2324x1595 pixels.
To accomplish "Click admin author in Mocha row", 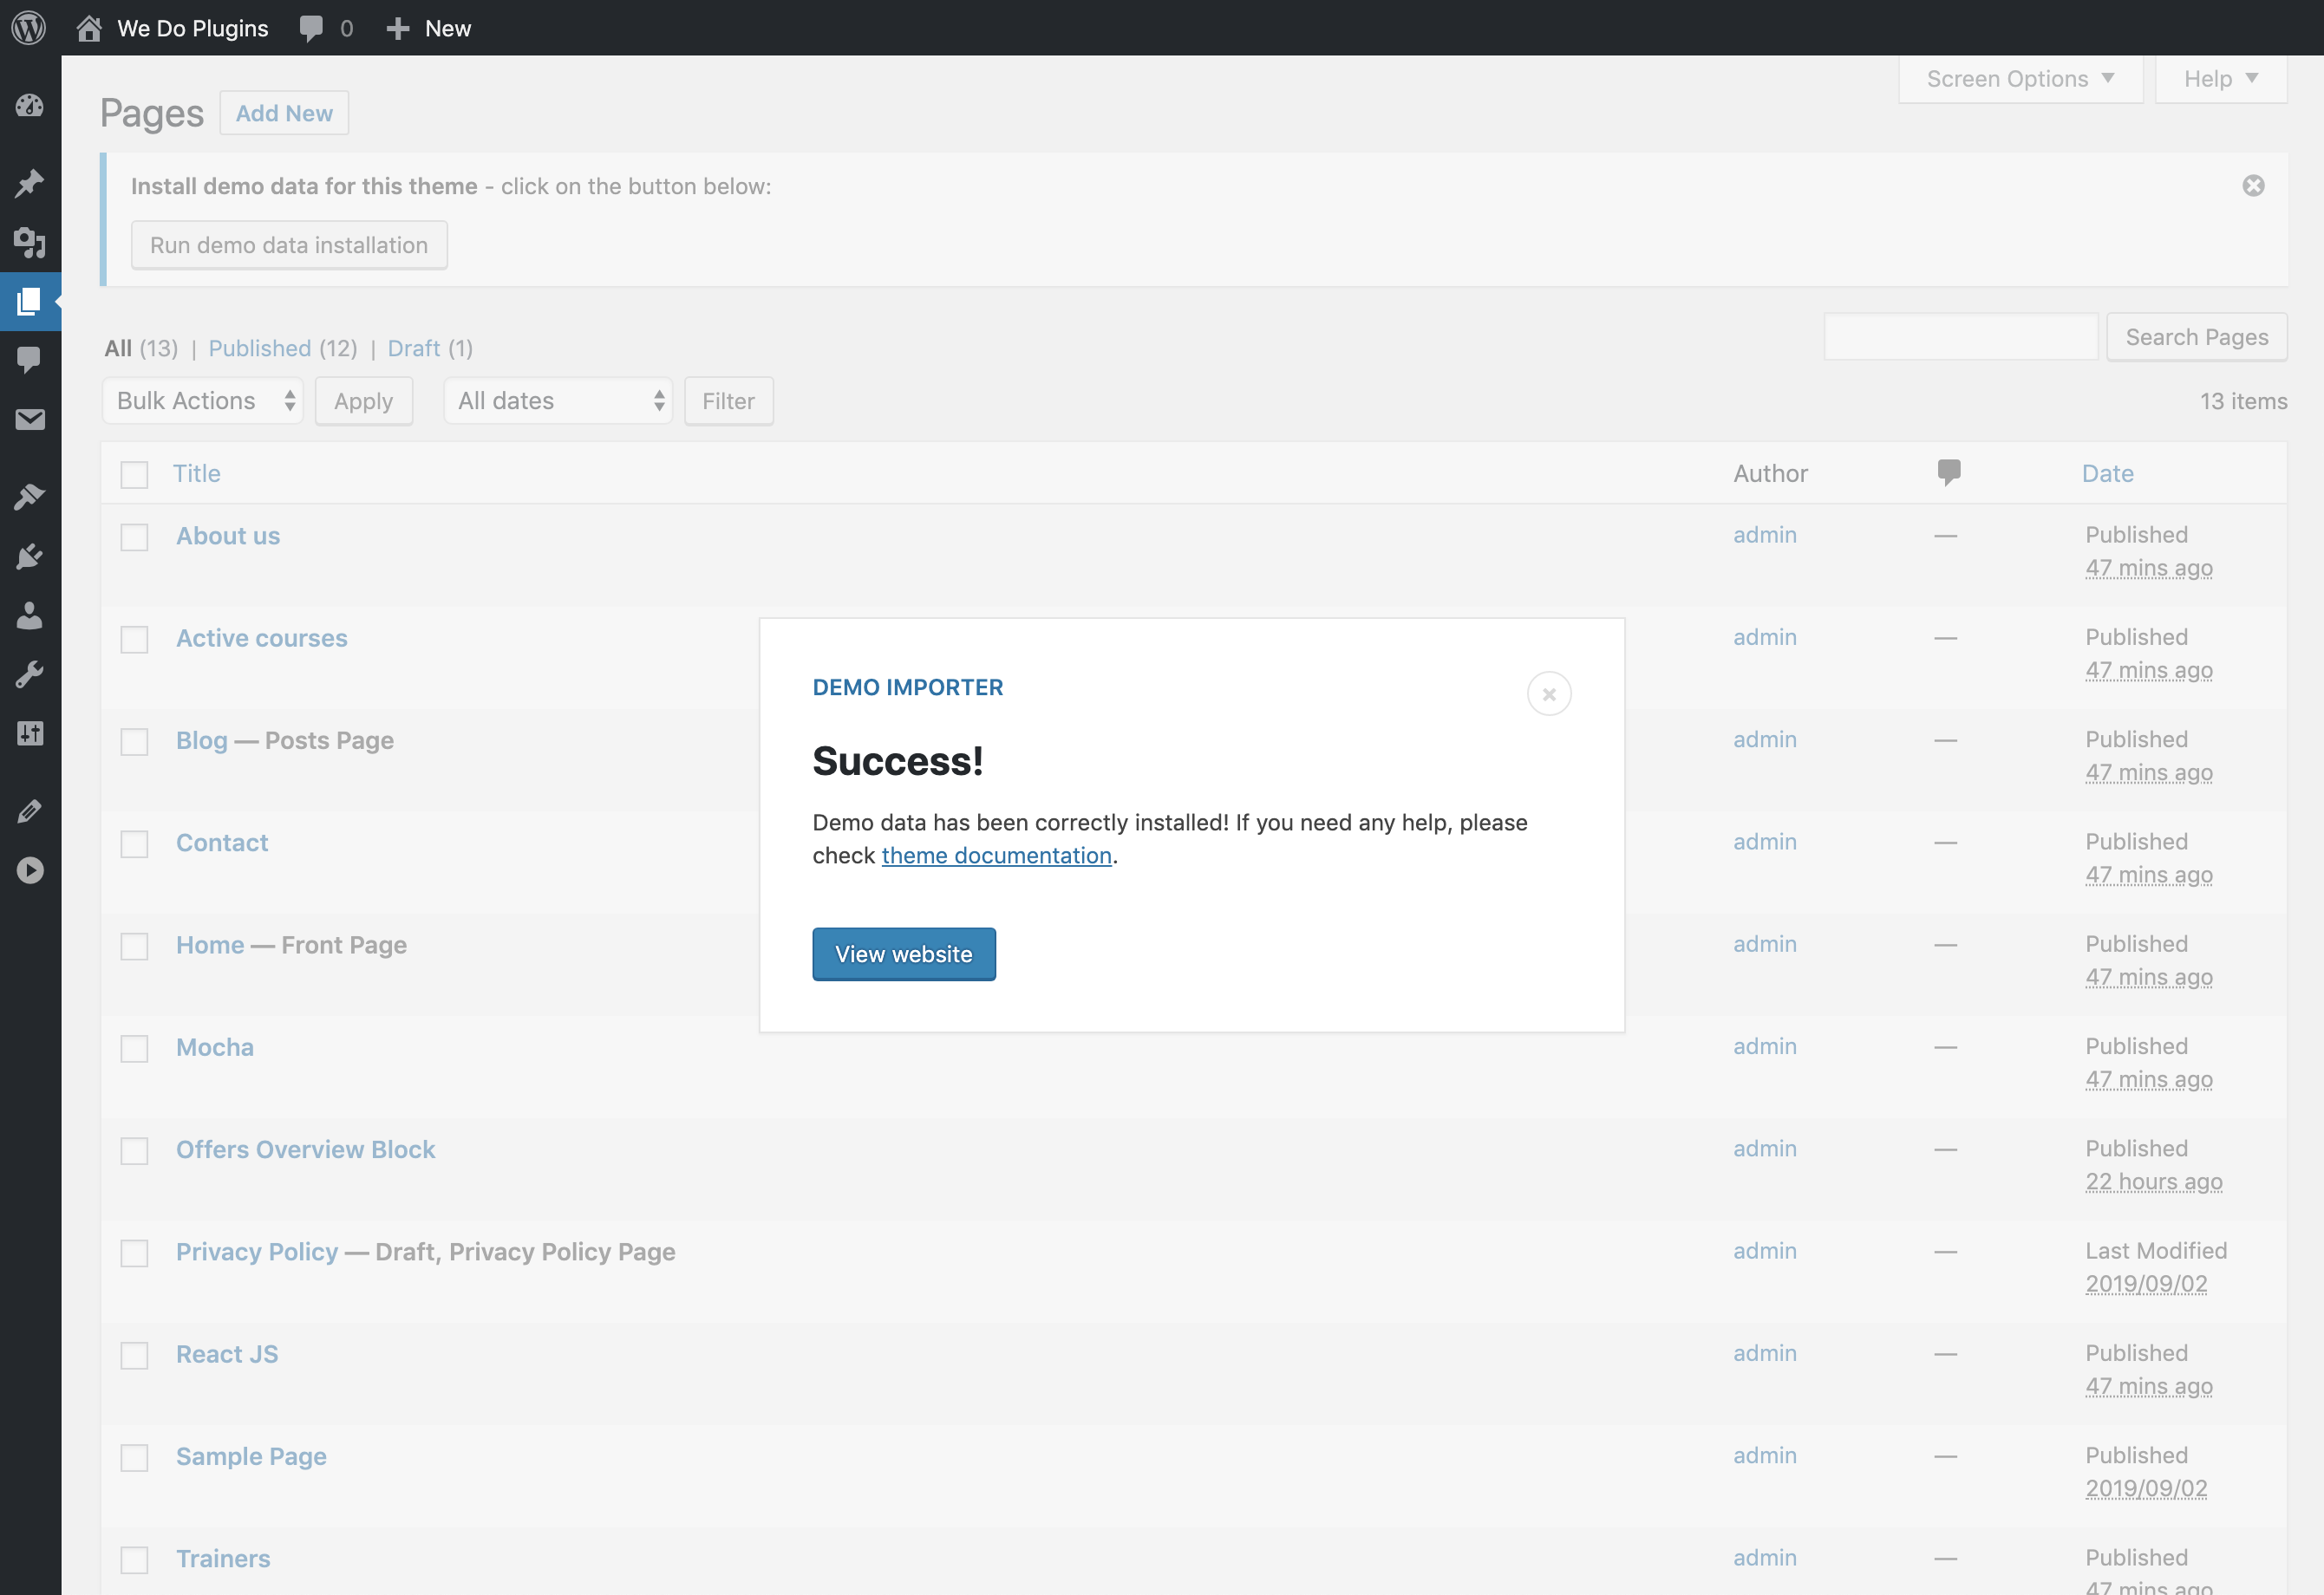I will point(1764,1046).
